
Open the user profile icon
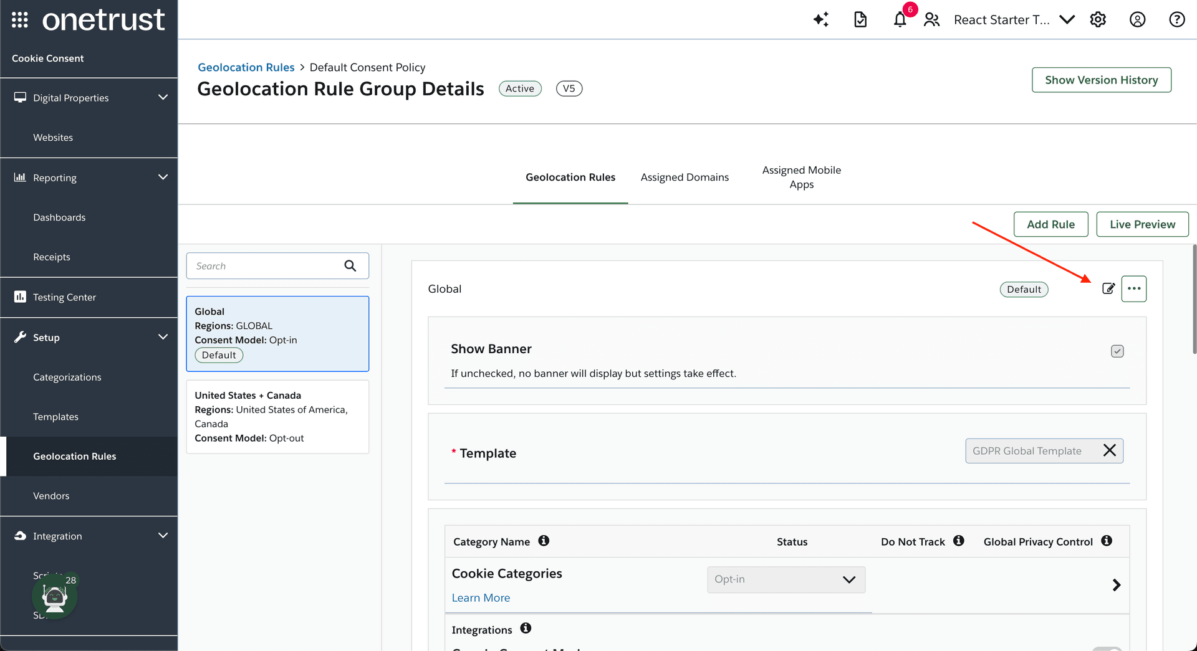click(x=1137, y=20)
